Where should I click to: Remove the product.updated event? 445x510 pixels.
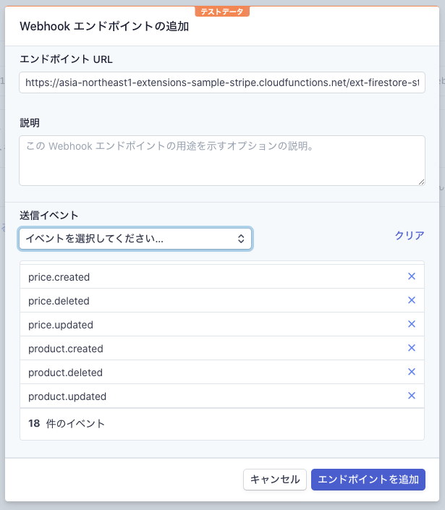tap(412, 396)
